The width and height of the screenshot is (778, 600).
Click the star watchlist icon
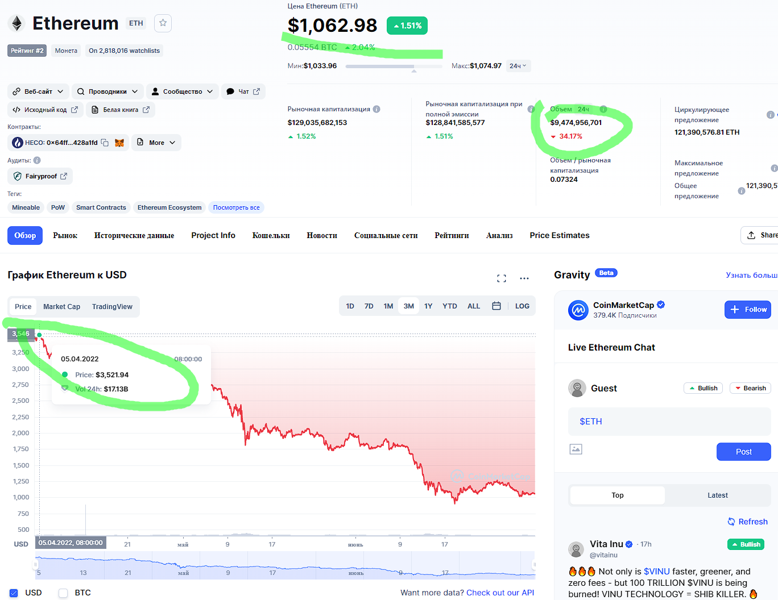point(163,23)
